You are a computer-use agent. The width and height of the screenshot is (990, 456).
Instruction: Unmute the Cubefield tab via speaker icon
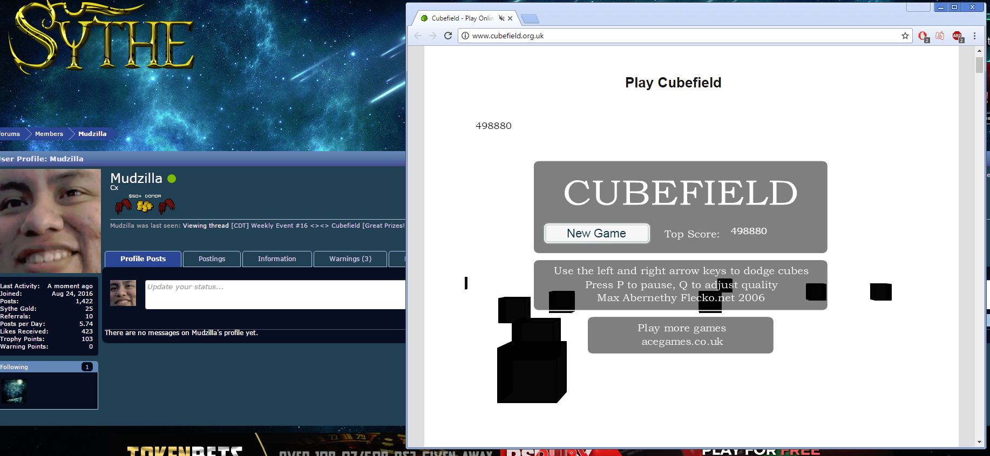501,18
